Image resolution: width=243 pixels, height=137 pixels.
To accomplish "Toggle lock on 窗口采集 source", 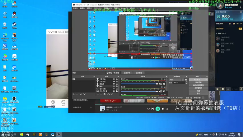I will 117,89.
